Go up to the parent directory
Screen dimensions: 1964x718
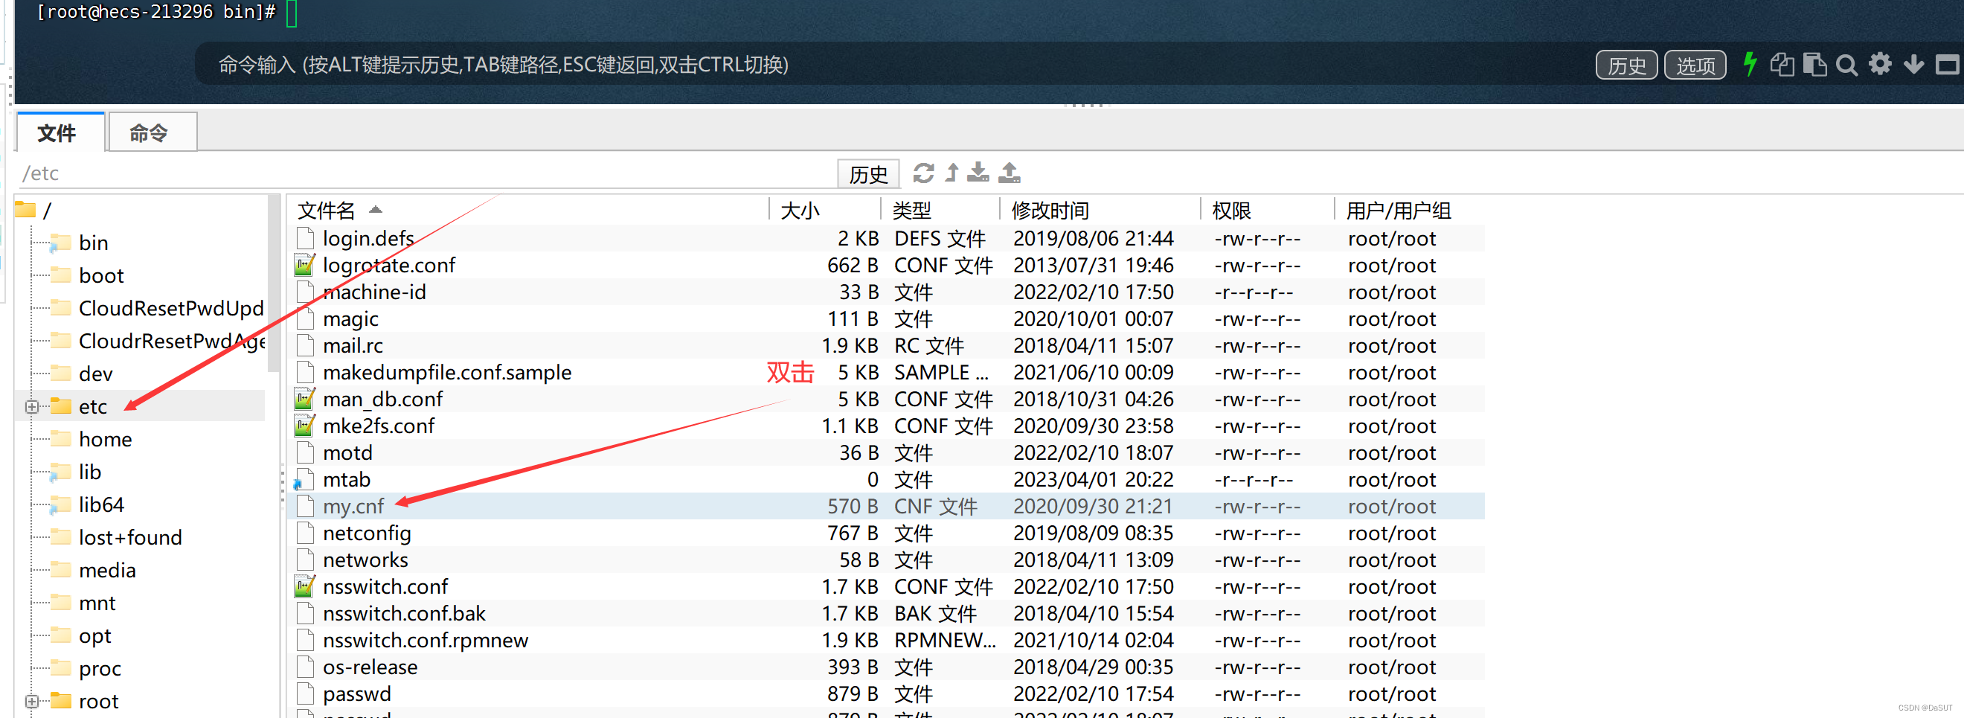951,173
